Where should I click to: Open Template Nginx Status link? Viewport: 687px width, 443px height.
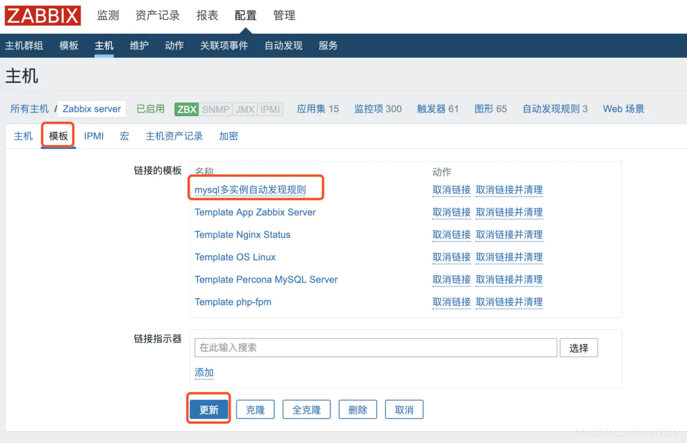(242, 234)
